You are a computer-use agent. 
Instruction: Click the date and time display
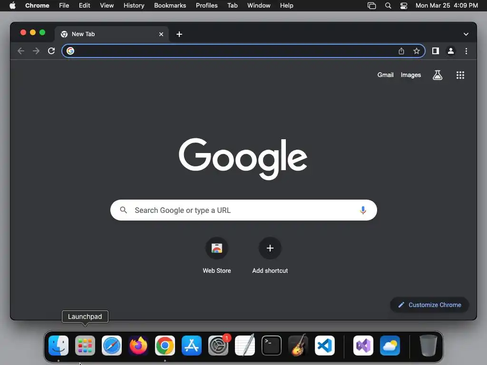point(447,6)
